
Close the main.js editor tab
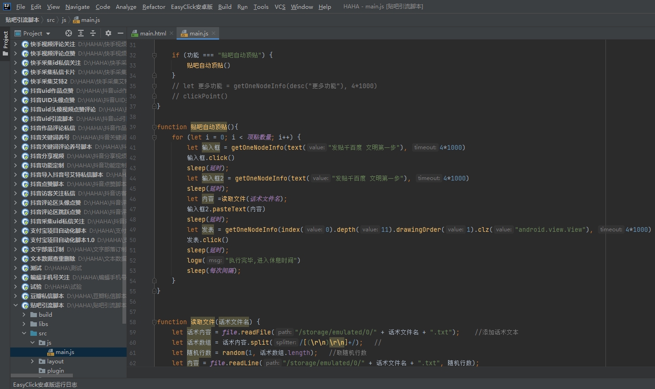click(214, 33)
